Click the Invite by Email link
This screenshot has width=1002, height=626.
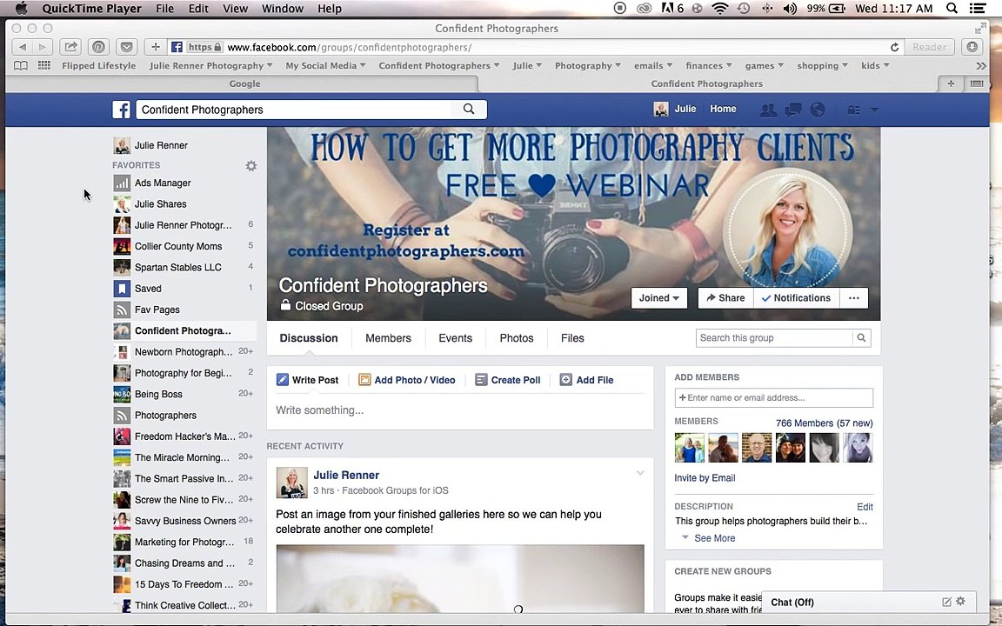pyautogui.click(x=705, y=478)
